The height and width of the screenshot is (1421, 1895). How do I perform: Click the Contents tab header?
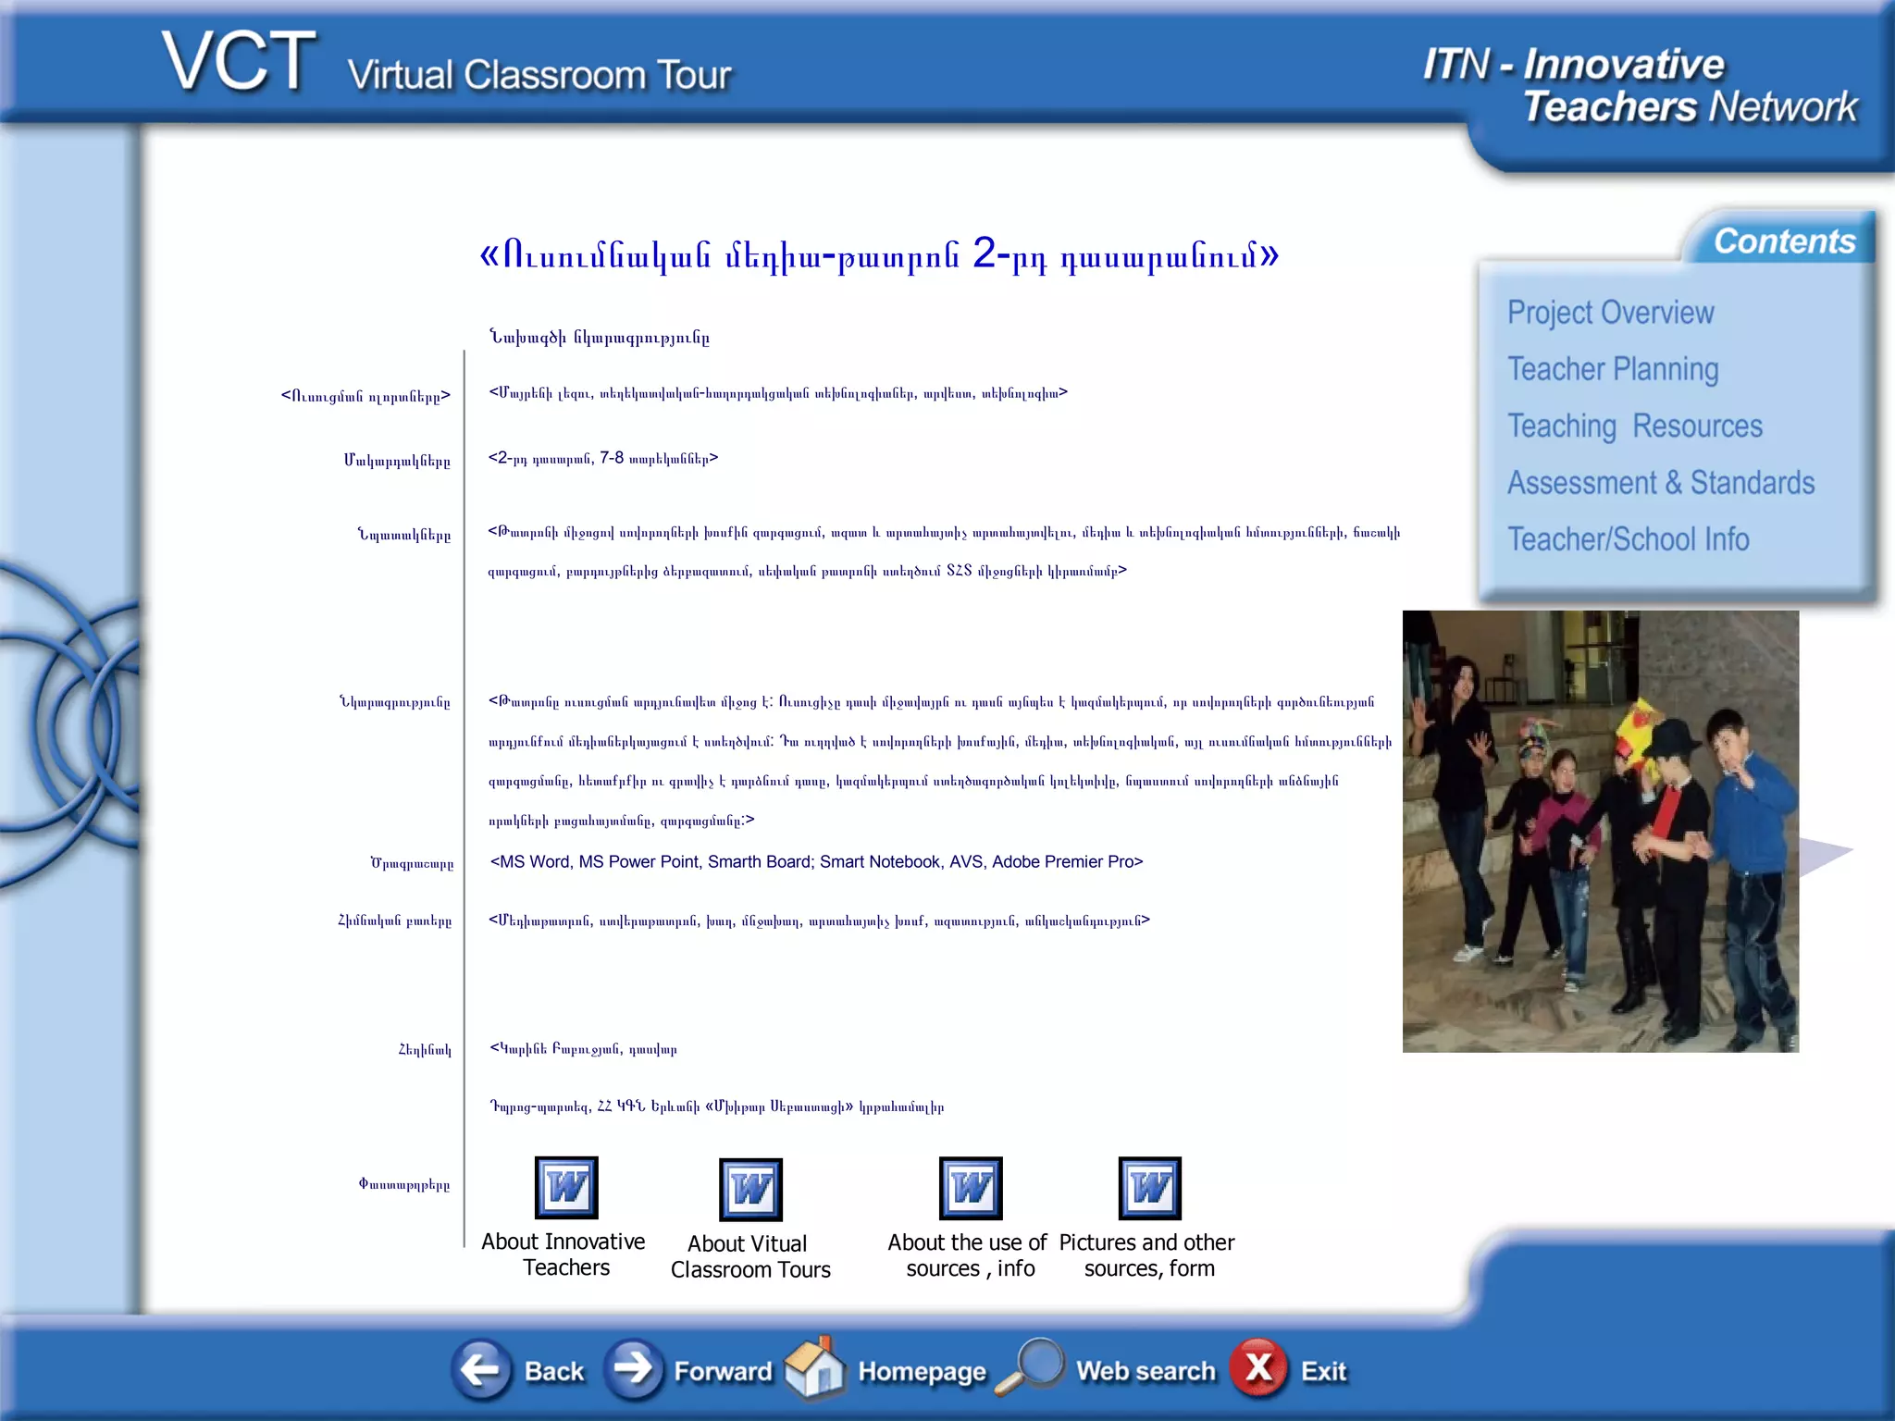point(1784,241)
